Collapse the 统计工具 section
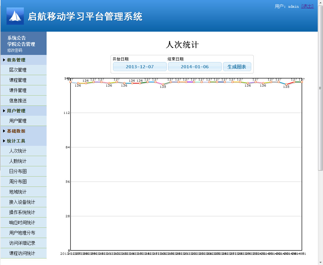 point(16,141)
